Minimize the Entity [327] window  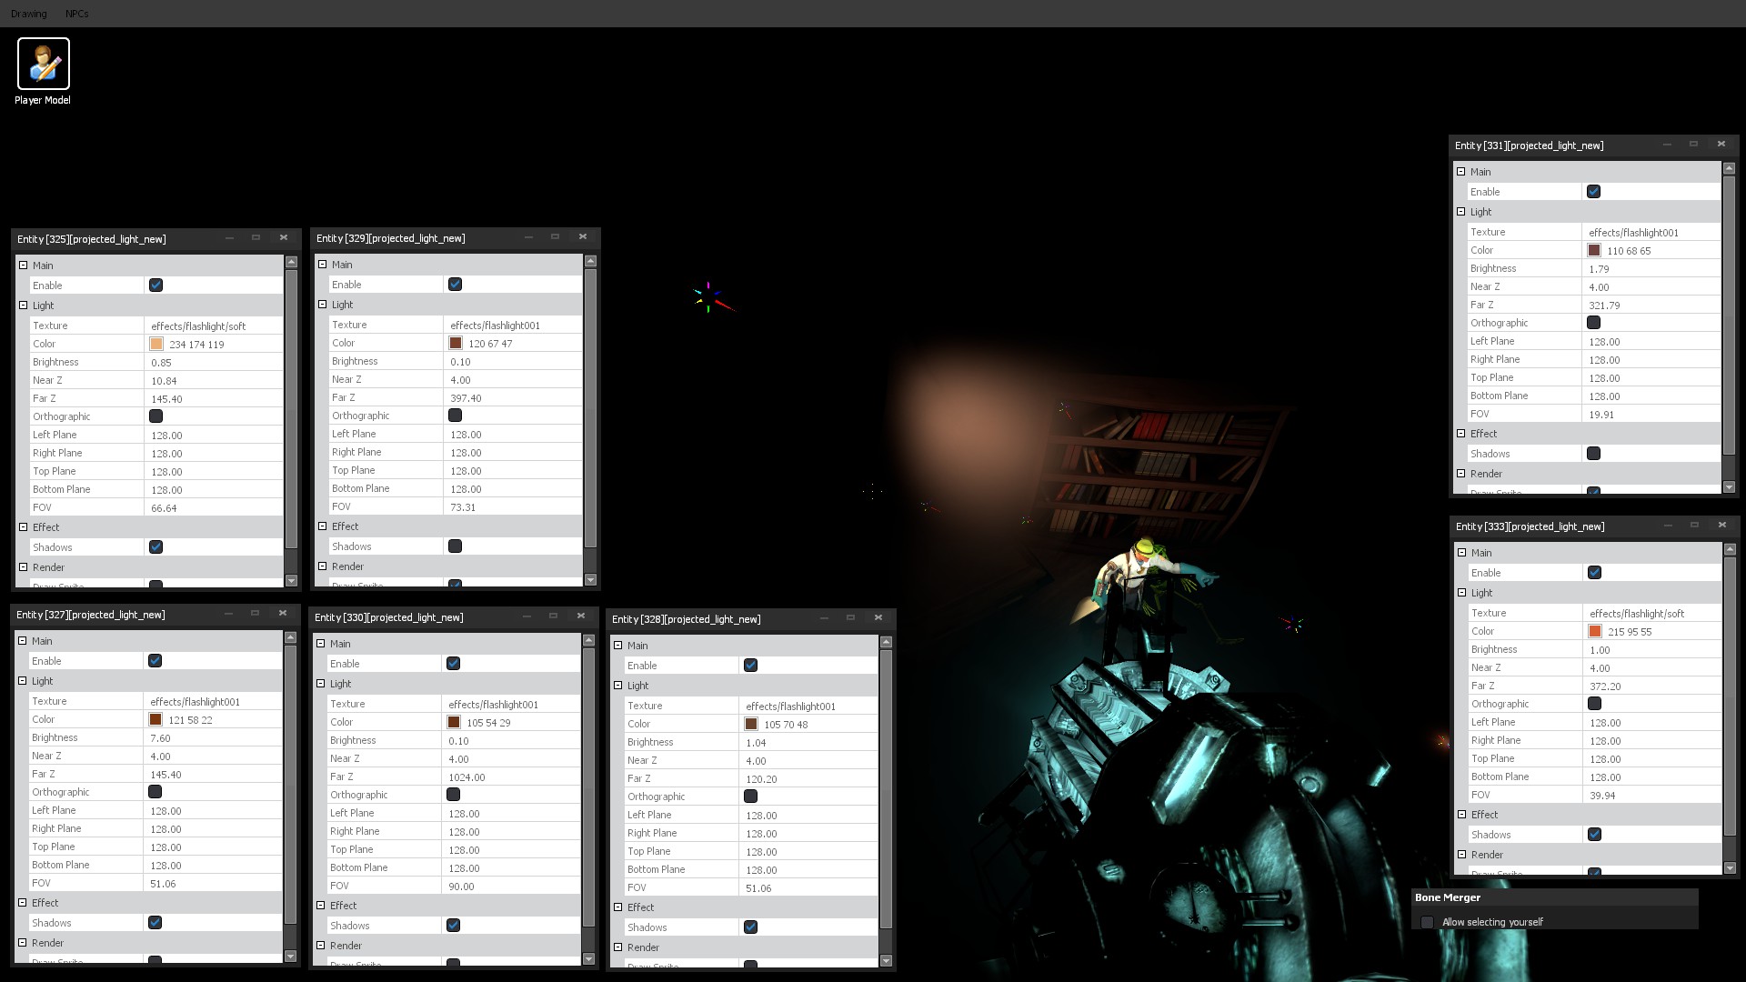pyautogui.click(x=228, y=613)
